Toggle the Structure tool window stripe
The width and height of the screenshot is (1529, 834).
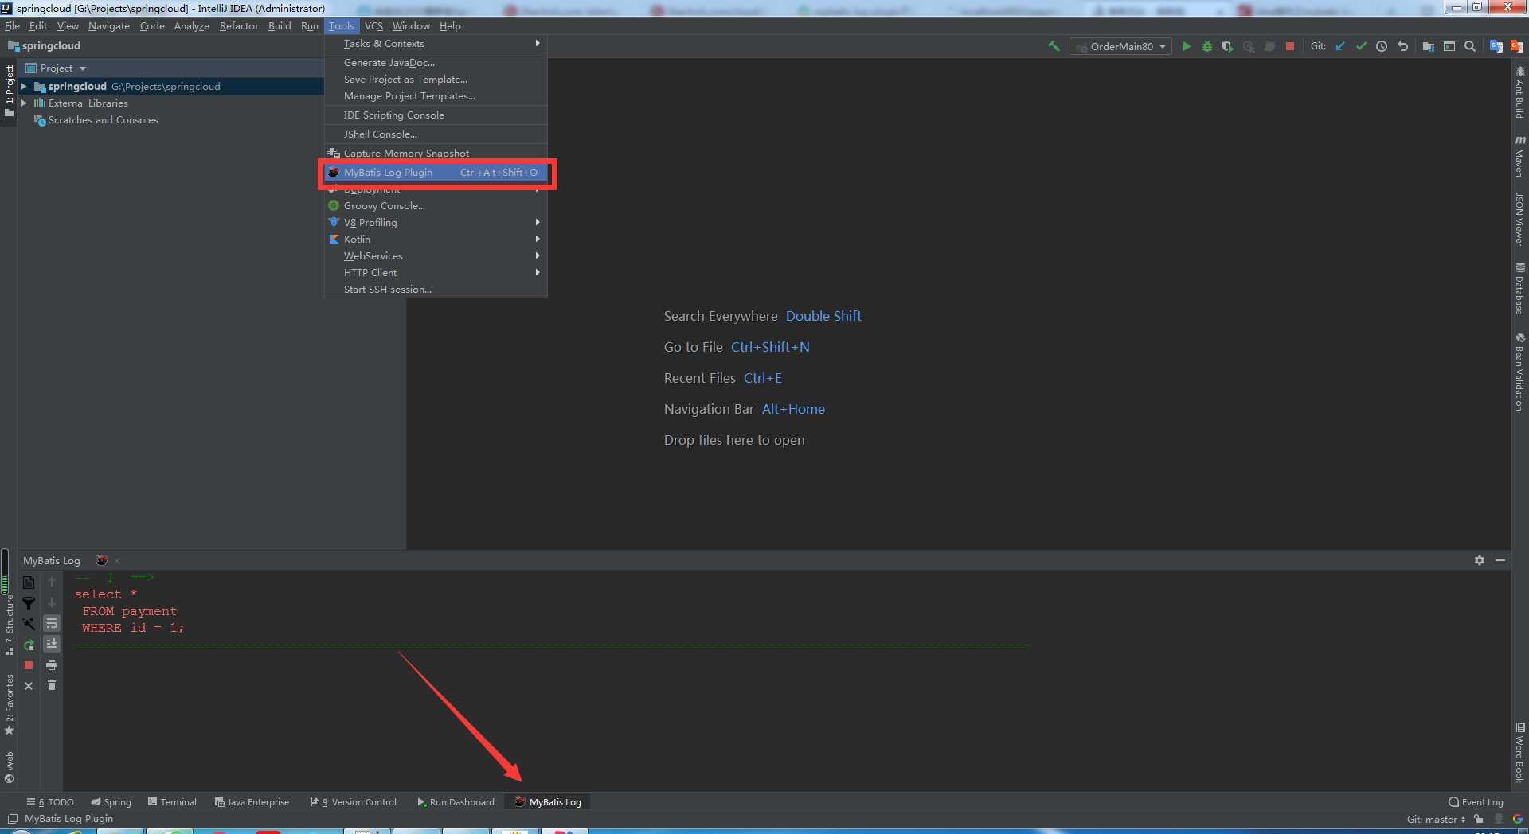pyautogui.click(x=9, y=627)
